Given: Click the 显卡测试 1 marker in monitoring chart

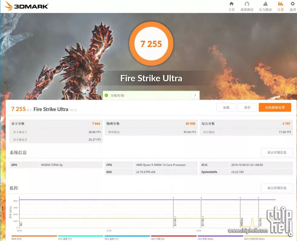Looking at the screenshot, I should click(x=175, y=221).
